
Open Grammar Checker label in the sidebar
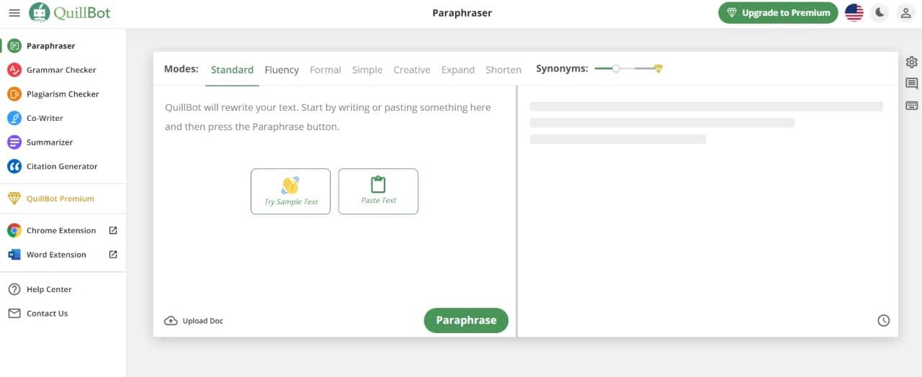(61, 70)
